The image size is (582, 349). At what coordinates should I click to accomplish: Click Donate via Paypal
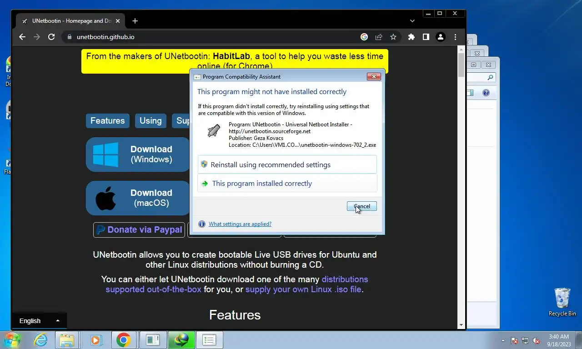coord(139,230)
